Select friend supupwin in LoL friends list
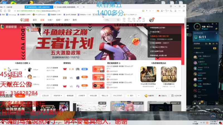Viewport: 223px width, 125px height. (205, 74)
